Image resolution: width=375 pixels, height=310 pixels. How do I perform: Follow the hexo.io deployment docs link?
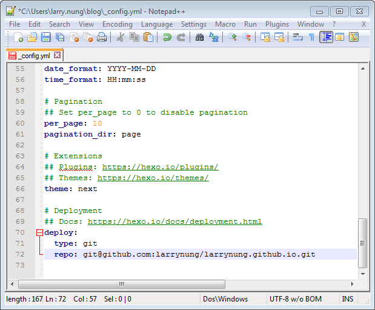175,221
